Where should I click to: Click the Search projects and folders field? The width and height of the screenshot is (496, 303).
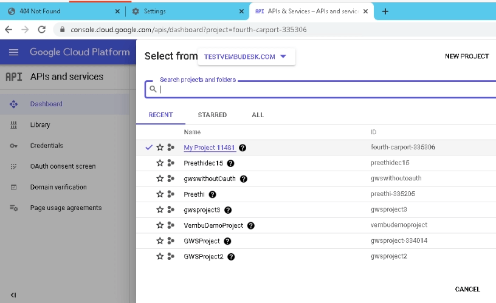click(x=320, y=89)
